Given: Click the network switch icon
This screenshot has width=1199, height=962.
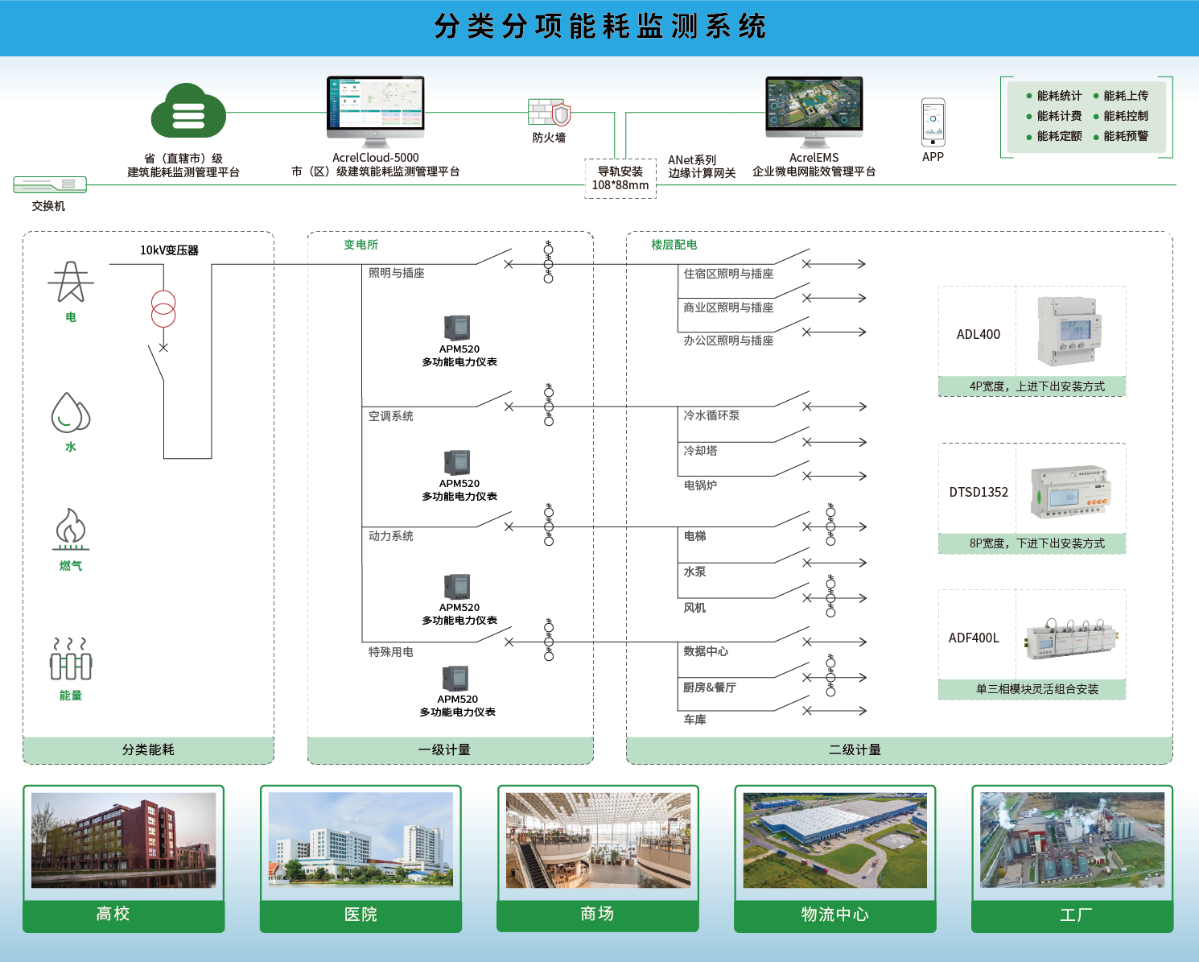Looking at the screenshot, I should pyautogui.click(x=50, y=185).
